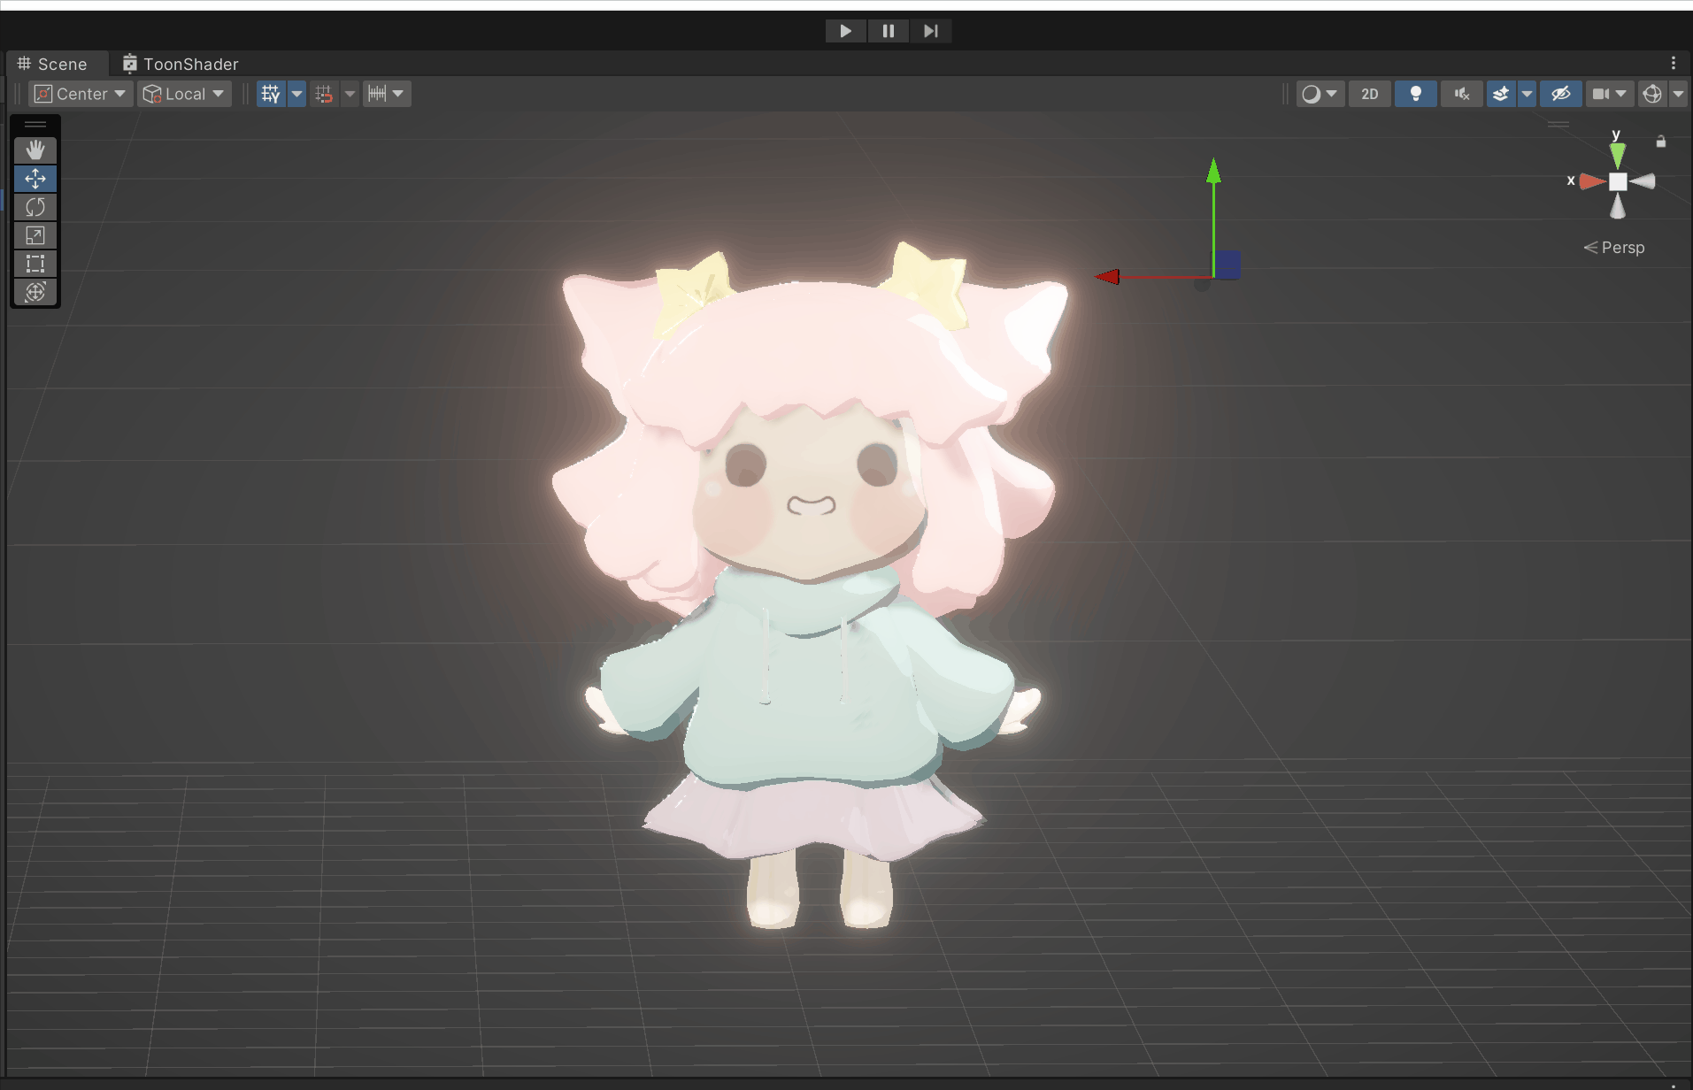Start Play mode with the Play button
The height and width of the screenshot is (1090, 1693).
click(846, 31)
